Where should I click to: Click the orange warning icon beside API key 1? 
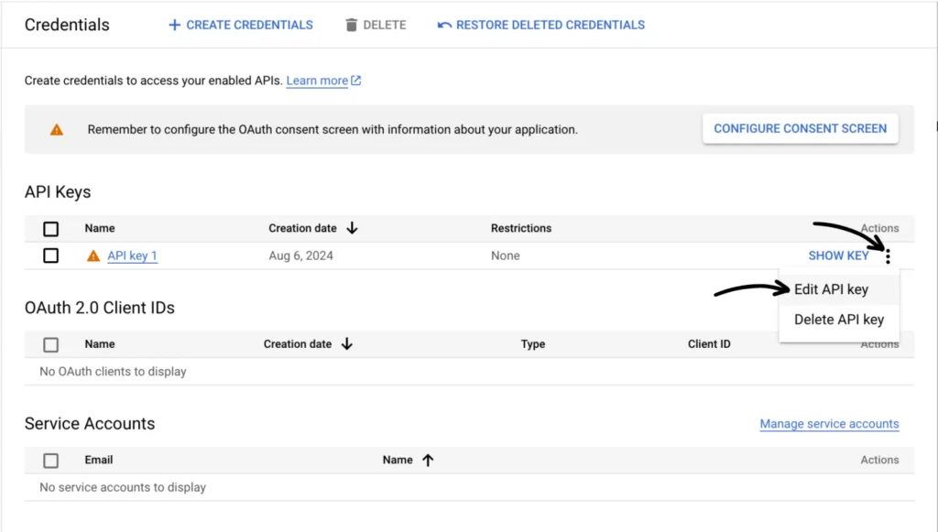(93, 256)
